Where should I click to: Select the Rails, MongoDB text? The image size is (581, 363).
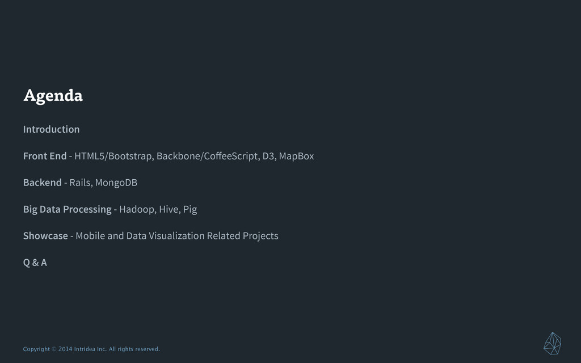103,183
